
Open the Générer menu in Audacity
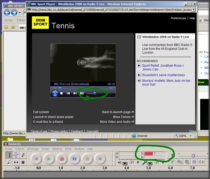[57, 149]
